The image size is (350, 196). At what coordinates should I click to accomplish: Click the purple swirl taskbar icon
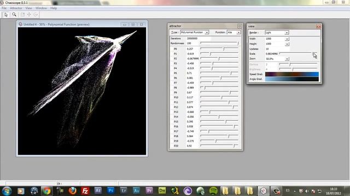coord(188,191)
